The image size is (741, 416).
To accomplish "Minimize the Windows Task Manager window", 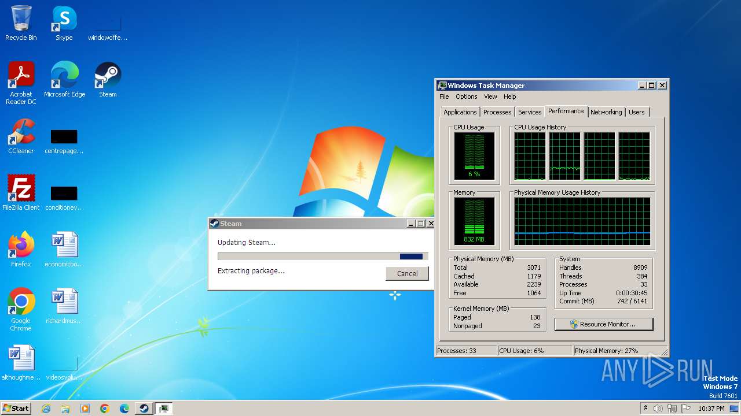I will click(x=643, y=85).
